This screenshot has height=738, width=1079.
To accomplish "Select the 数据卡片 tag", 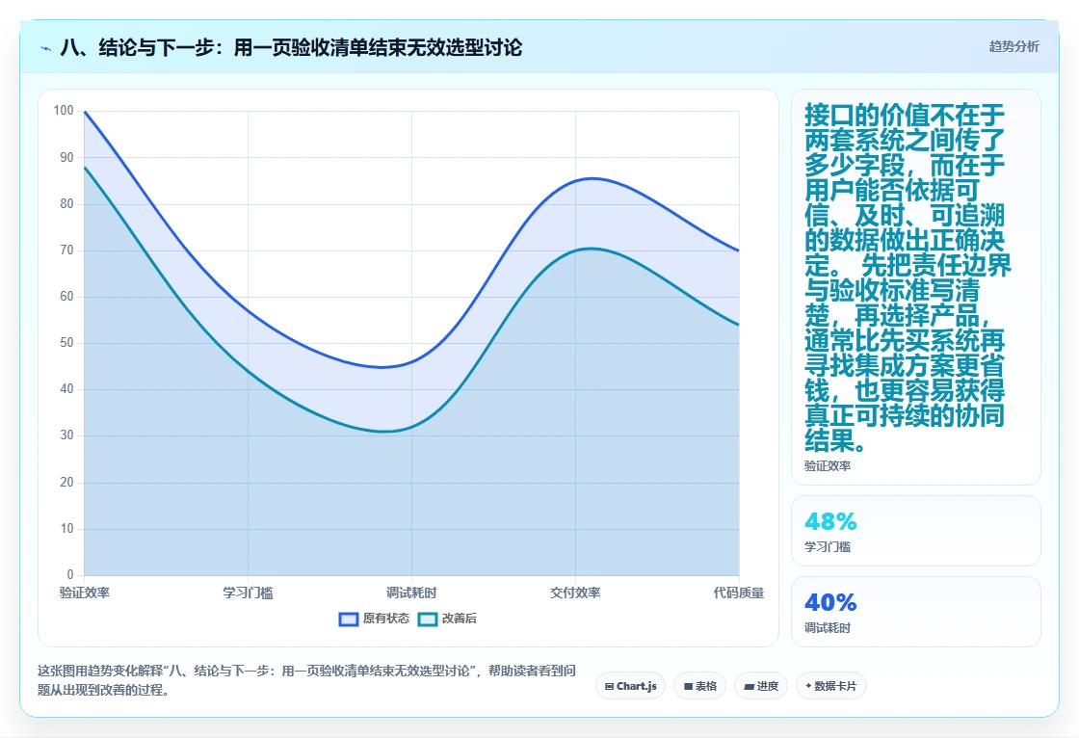I will coord(831,686).
